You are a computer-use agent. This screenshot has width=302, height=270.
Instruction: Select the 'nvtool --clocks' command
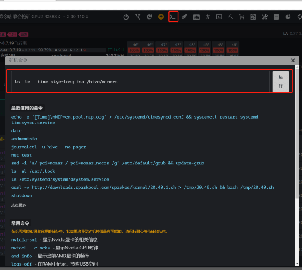click(31, 248)
